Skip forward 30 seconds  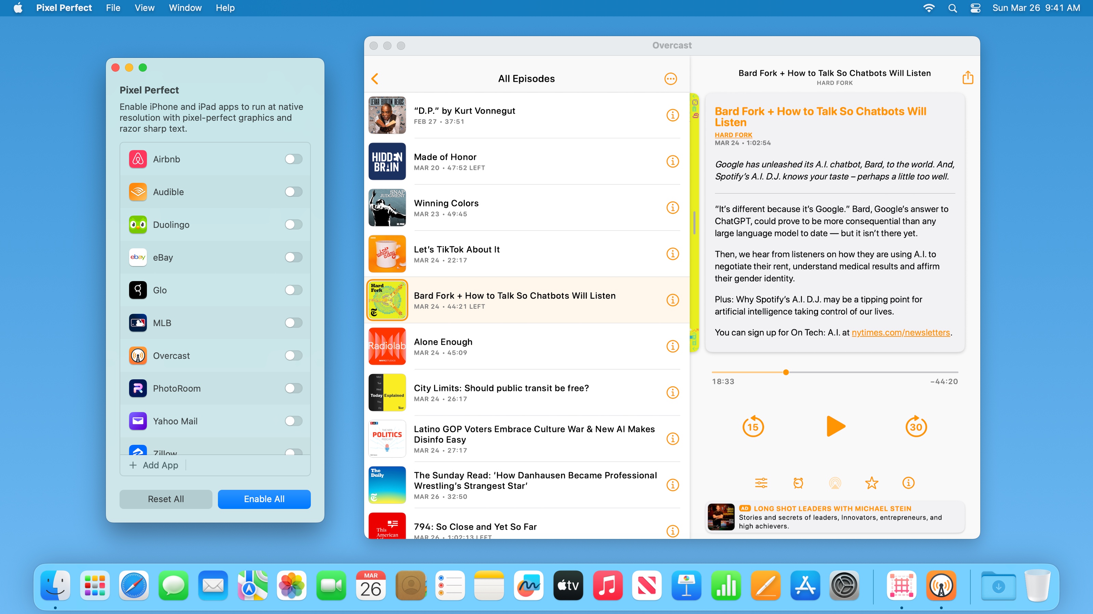point(916,426)
